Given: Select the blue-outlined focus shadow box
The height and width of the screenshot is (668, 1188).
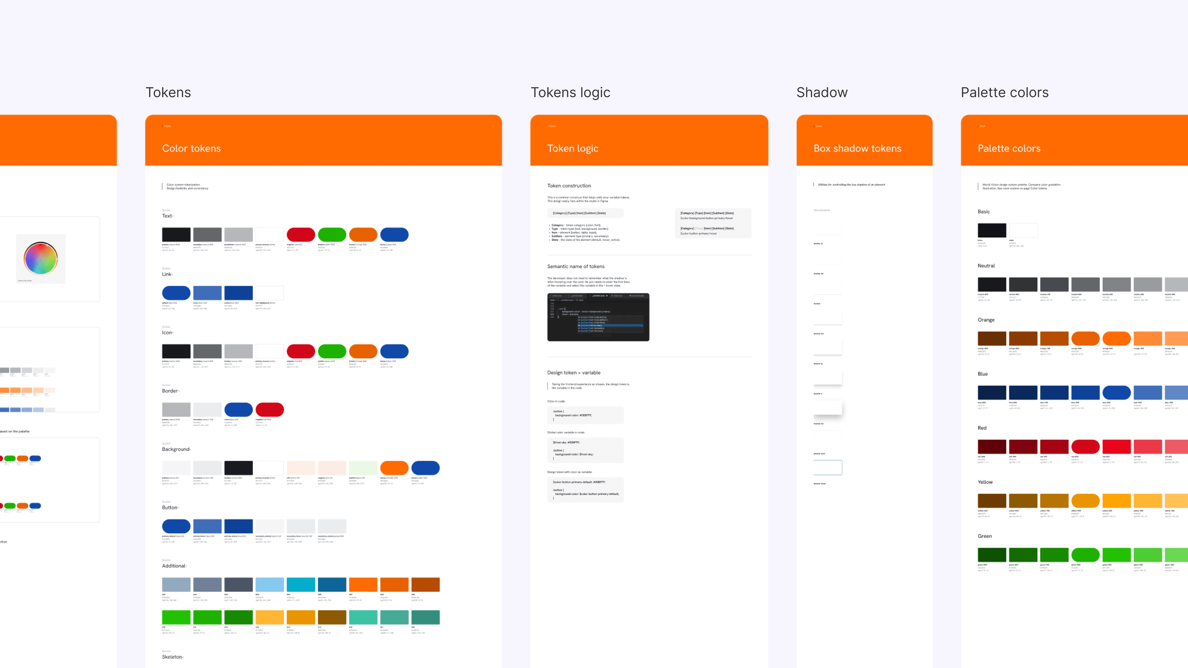Looking at the screenshot, I should point(827,468).
